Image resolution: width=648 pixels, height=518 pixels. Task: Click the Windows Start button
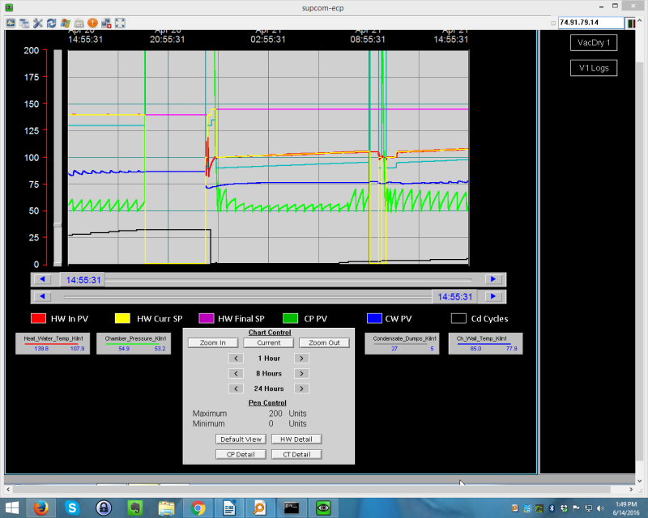click(11, 507)
